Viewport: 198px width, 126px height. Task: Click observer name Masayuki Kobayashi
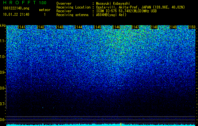click(x=113, y=3)
